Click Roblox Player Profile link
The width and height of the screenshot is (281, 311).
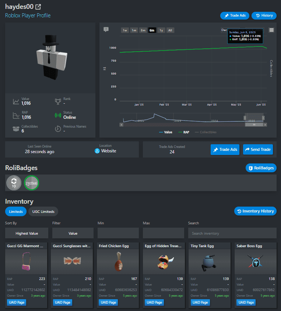28,15
